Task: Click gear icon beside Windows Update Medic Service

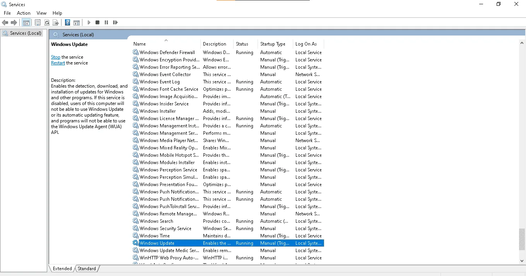Action: point(135,250)
